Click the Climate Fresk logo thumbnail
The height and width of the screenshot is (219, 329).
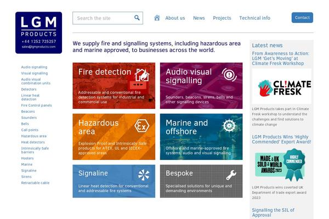point(282,86)
